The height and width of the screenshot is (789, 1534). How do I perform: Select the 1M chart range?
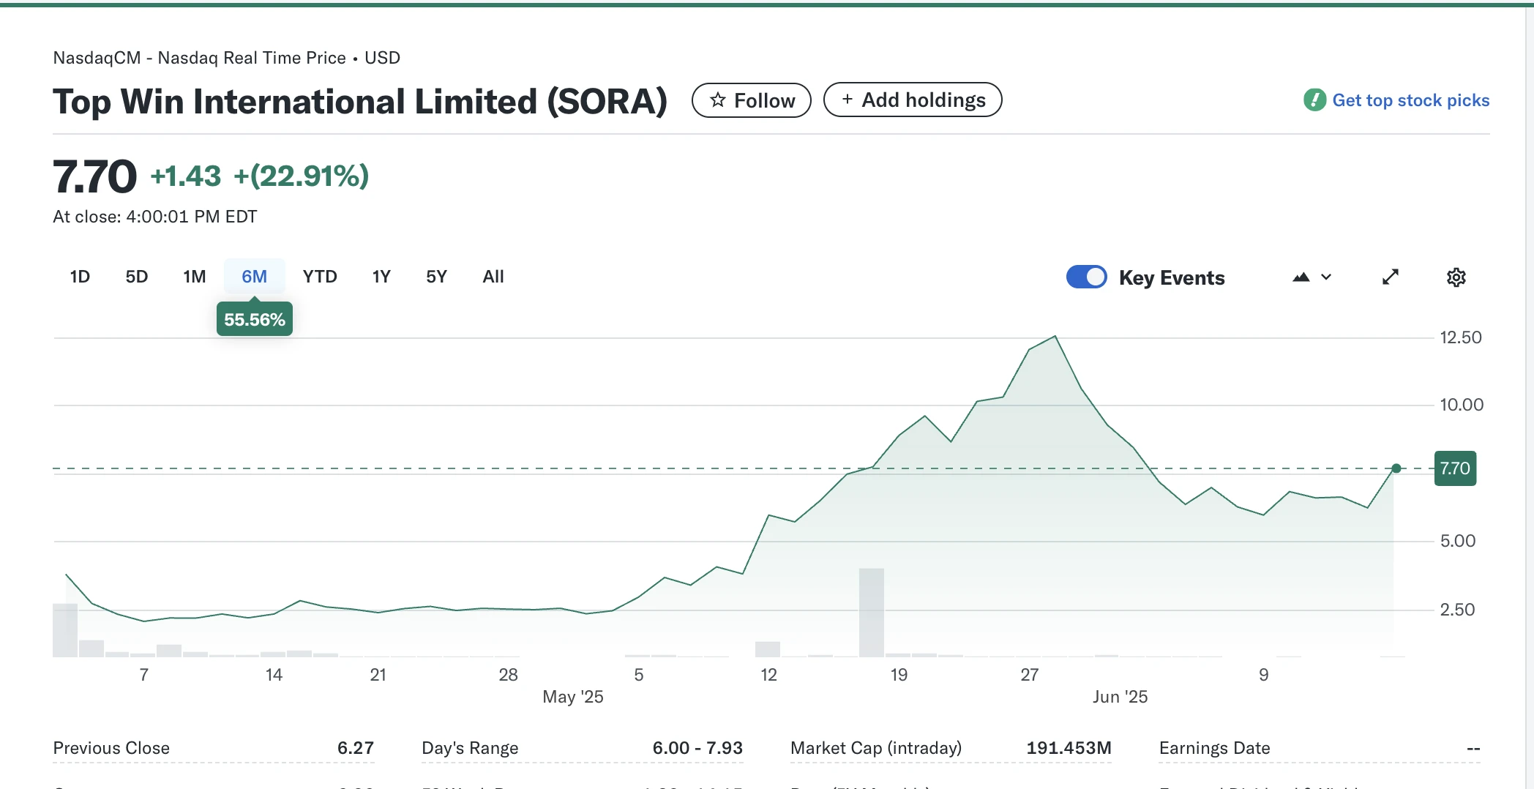point(194,277)
